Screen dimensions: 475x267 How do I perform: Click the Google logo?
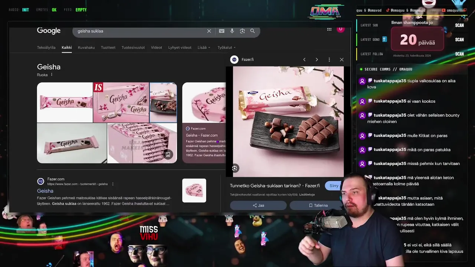[x=49, y=31]
